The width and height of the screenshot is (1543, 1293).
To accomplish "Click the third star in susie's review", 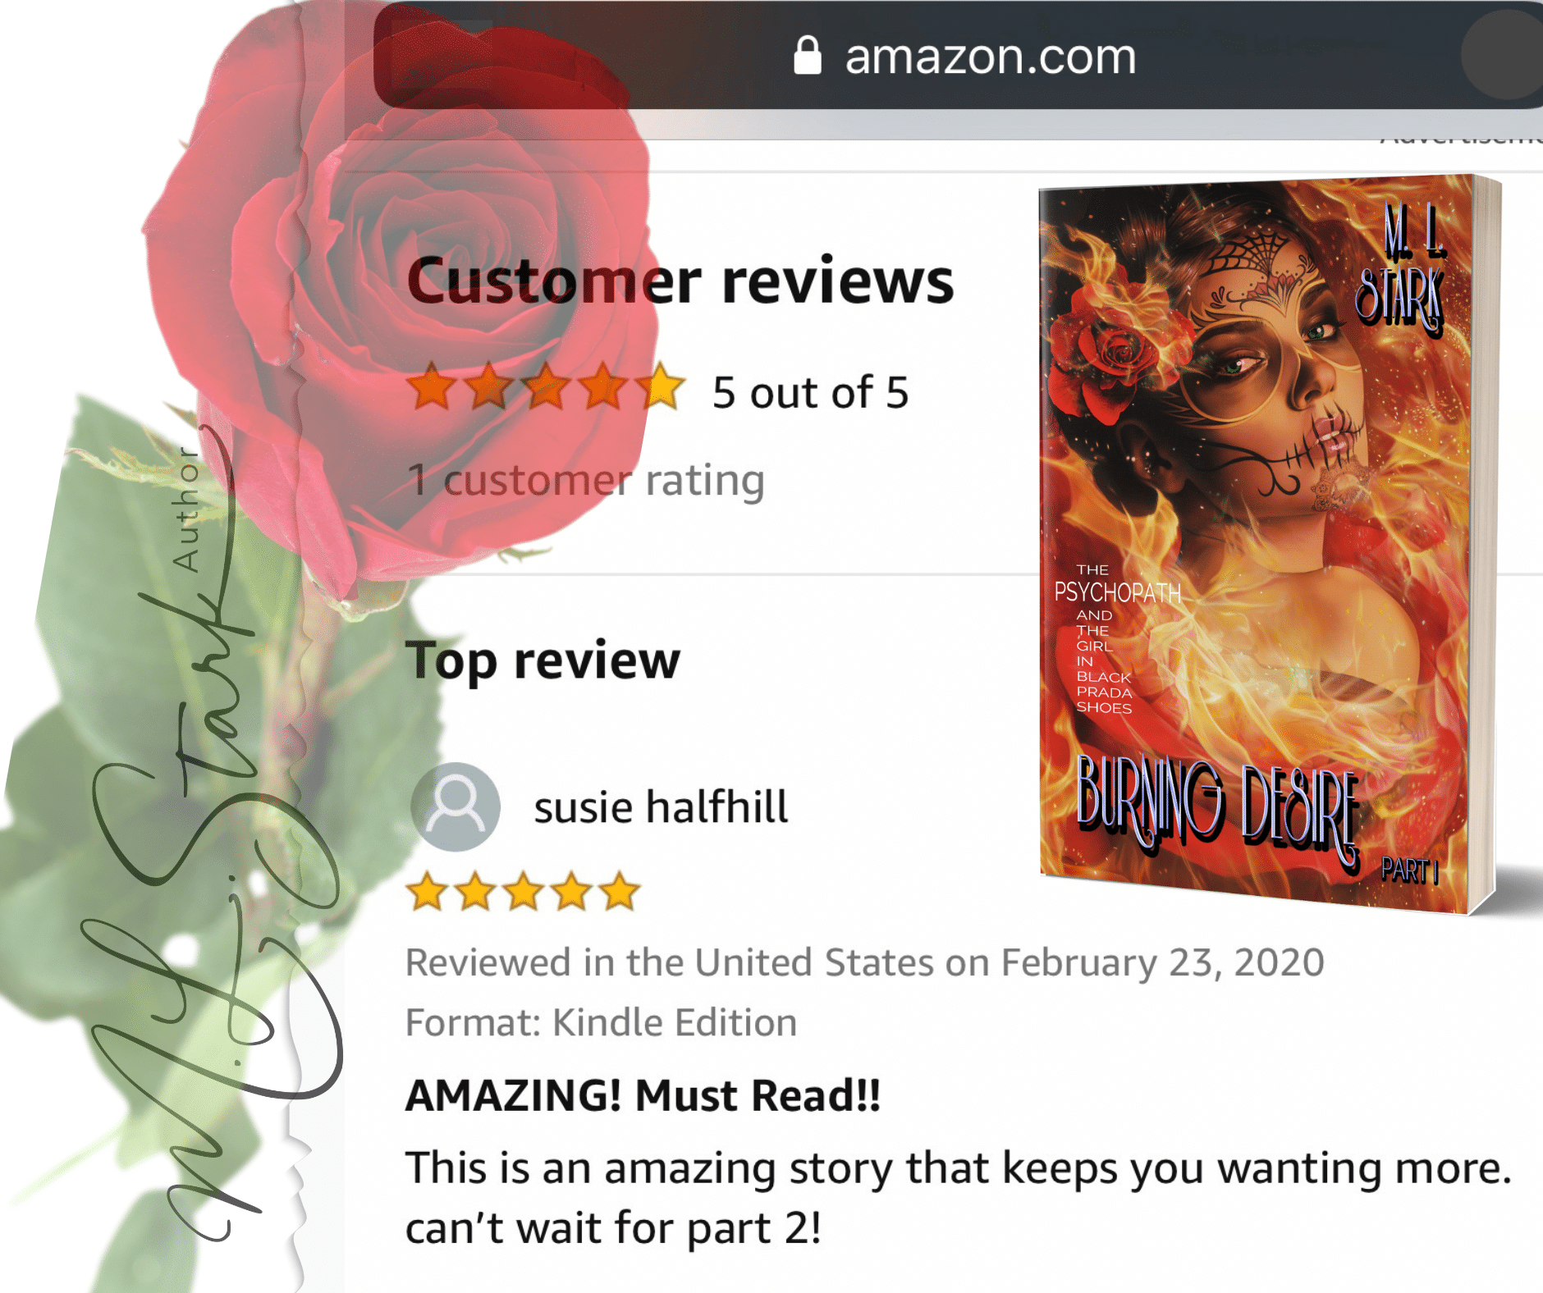I will click(524, 892).
